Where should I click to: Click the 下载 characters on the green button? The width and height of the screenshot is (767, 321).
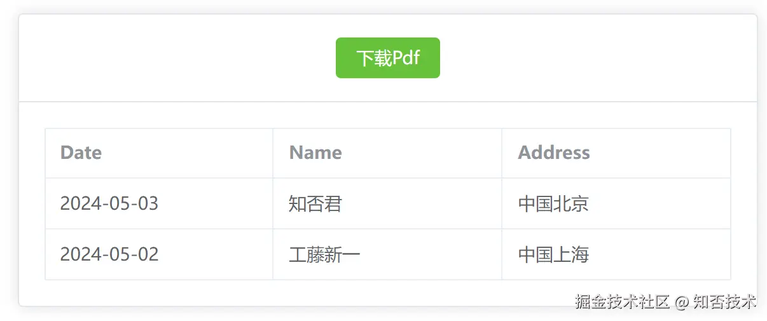click(x=373, y=58)
